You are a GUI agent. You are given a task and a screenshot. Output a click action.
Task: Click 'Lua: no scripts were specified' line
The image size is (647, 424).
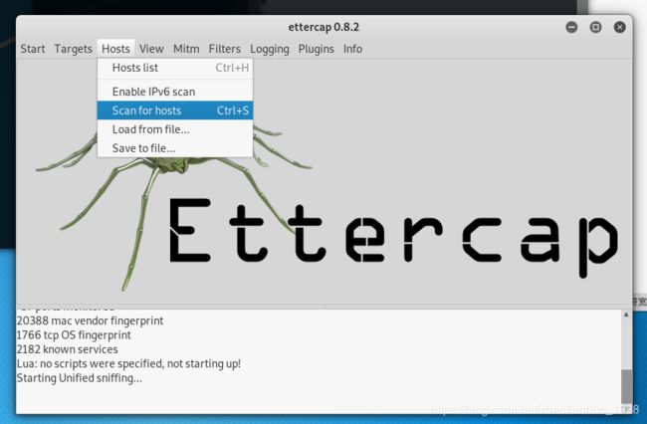(x=128, y=363)
